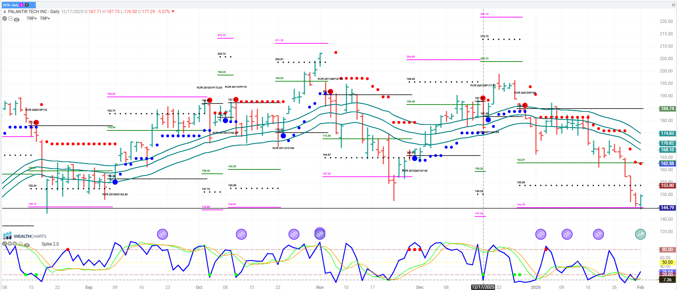Collapse the Spike 2.0 indicator pane
This screenshot has height=290, width=677.
pyautogui.click(x=21, y=244)
